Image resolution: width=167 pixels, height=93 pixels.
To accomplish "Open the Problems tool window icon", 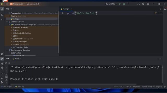I will click(2, 78).
